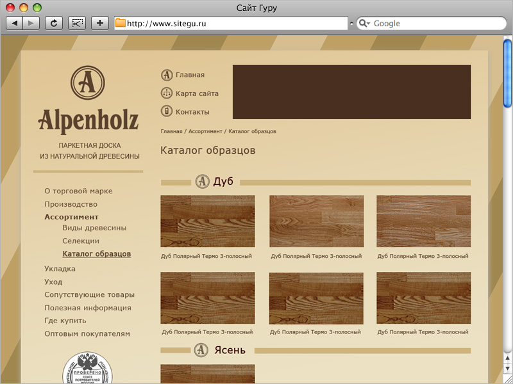Open the partially visible Ясень sample thumbnail
Image resolution: width=513 pixels, height=384 pixels.
[x=208, y=374]
